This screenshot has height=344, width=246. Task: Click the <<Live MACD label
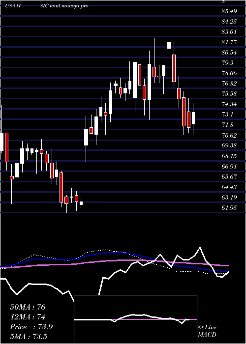(207, 331)
